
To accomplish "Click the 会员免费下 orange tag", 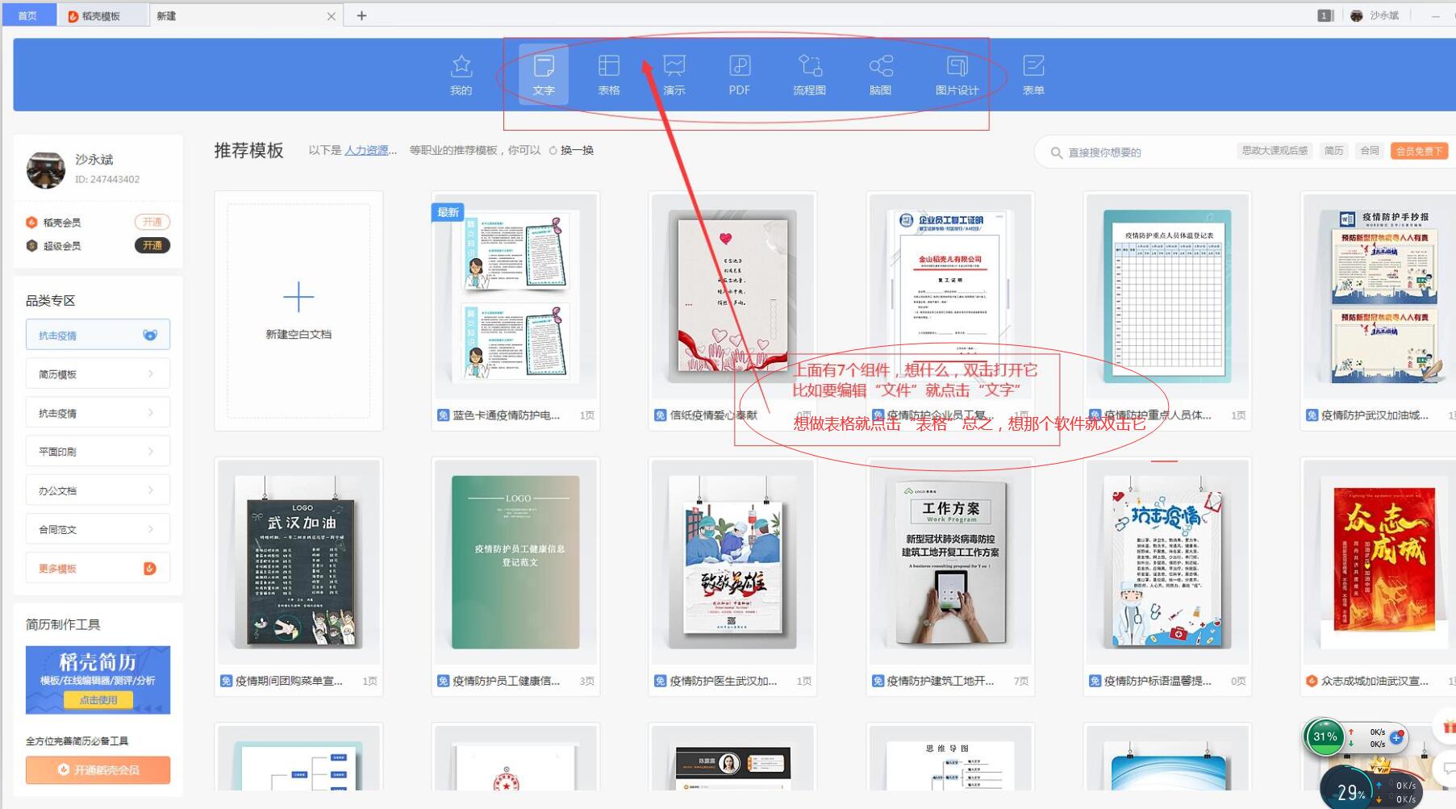I will click(x=1420, y=151).
